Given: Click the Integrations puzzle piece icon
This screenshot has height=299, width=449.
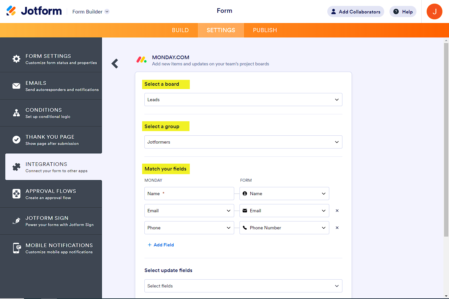Looking at the screenshot, I should (16, 167).
